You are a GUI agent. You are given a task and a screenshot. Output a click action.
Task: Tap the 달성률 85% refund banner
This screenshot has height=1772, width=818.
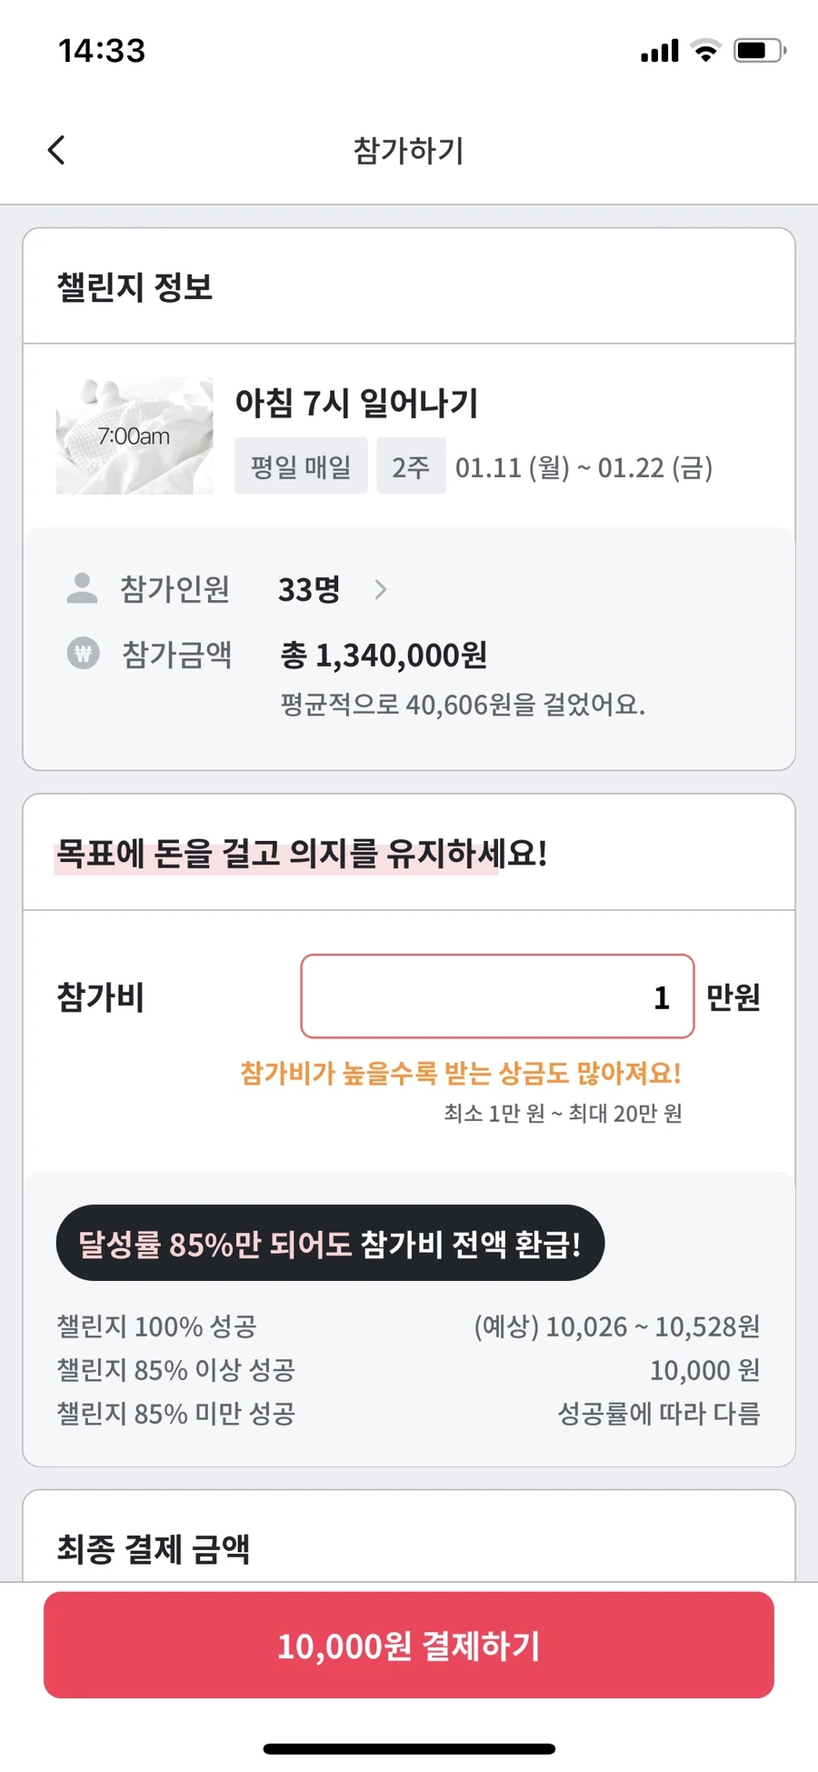tap(330, 1243)
